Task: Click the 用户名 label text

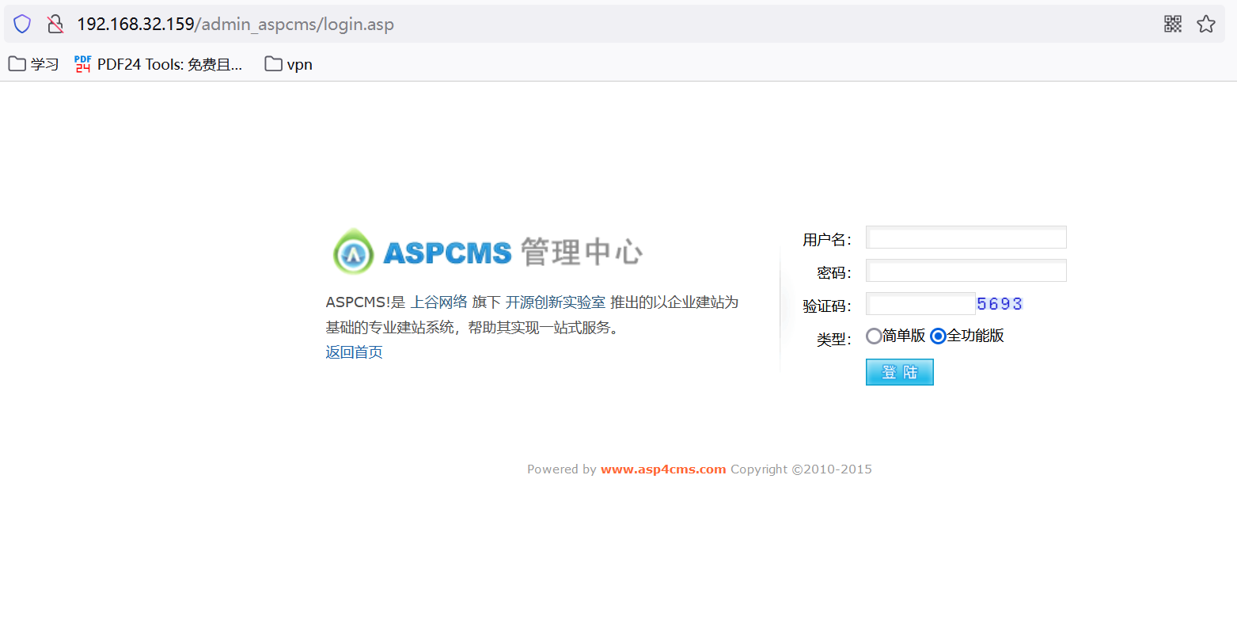Action: (827, 240)
